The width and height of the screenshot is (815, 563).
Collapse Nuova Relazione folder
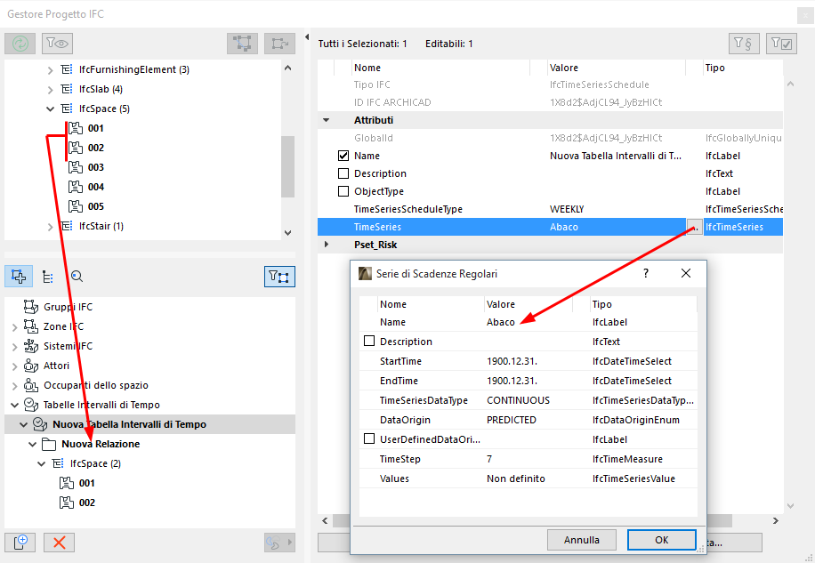[x=32, y=445]
